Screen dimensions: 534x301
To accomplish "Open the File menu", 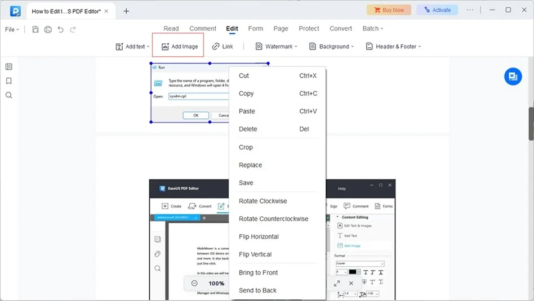I will [12, 29].
